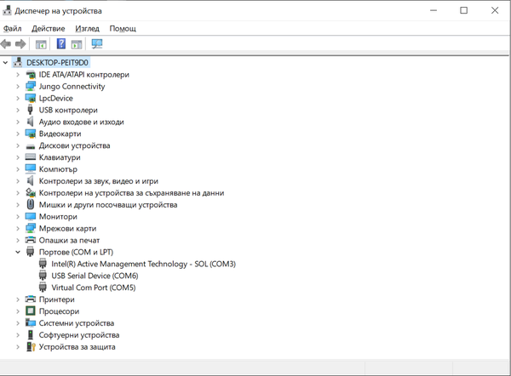The height and width of the screenshot is (376, 511).
Task: Click the Опашки за печат printer icon
Action: click(31, 240)
